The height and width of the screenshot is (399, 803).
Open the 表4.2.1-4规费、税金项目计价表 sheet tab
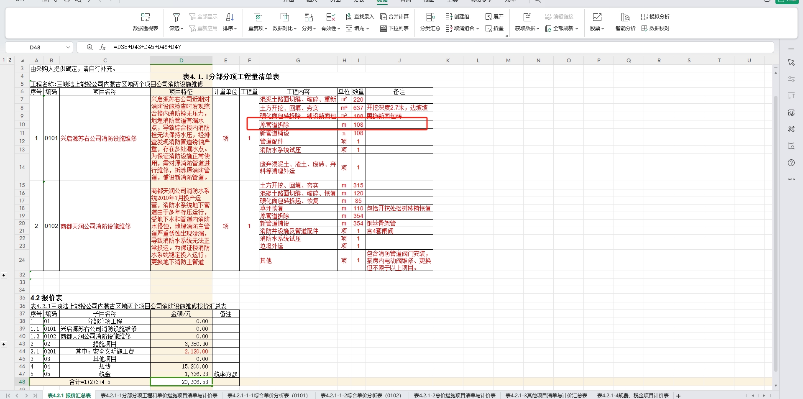(633, 395)
